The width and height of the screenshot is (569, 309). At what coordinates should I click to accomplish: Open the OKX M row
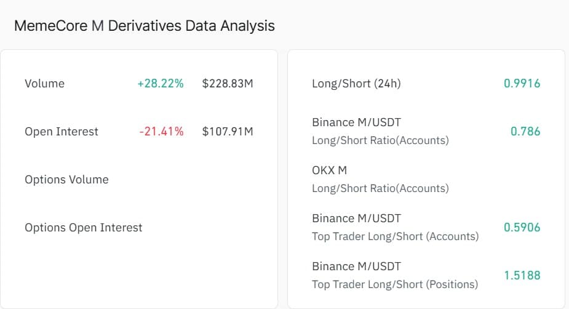coord(330,170)
